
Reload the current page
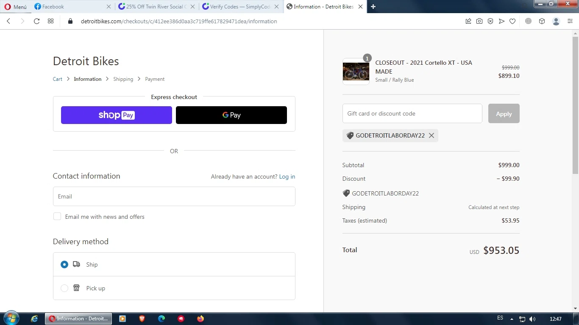click(37, 21)
